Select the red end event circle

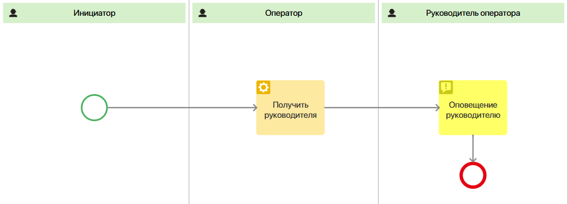click(x=473, y=175)
